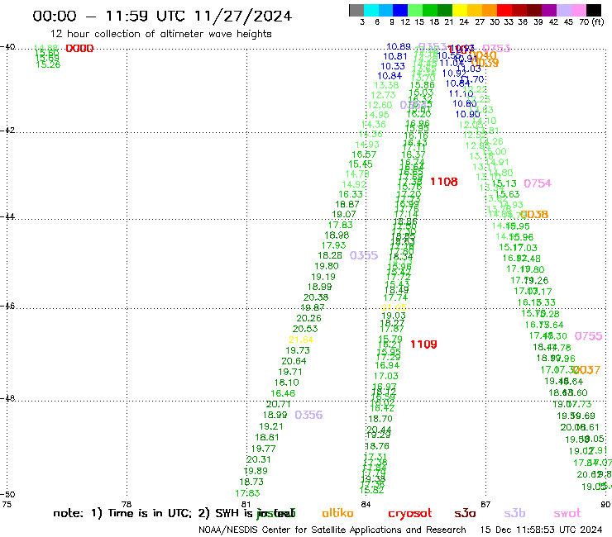The height and width of the screenshot is (537, 612).
Task: Click the pink 0753 time marker
Action: point(496,49)
